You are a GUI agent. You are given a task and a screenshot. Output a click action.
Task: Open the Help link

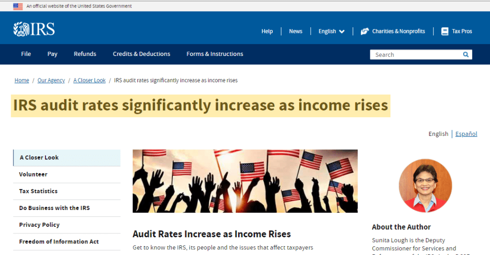tap(267, 31)
